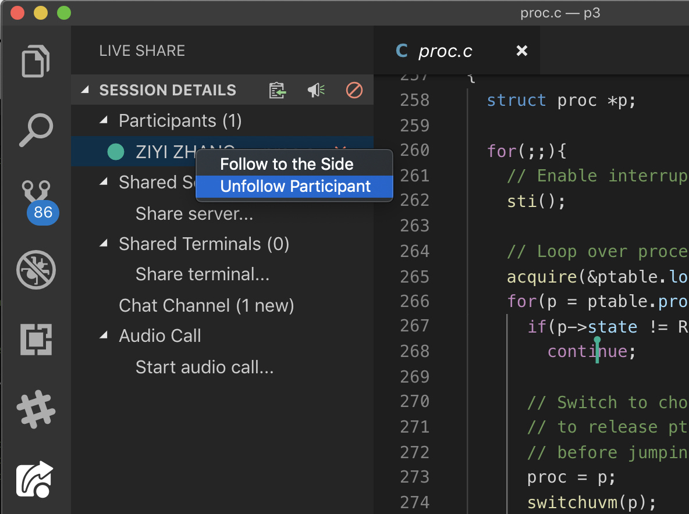Open the Search magnifier icon

[x=35, y=130]
